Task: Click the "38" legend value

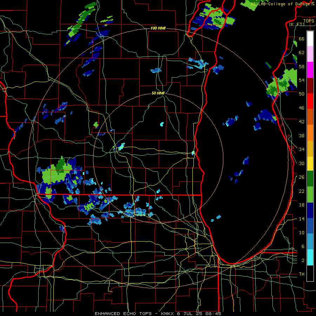Action: click(x=302, y=136)
